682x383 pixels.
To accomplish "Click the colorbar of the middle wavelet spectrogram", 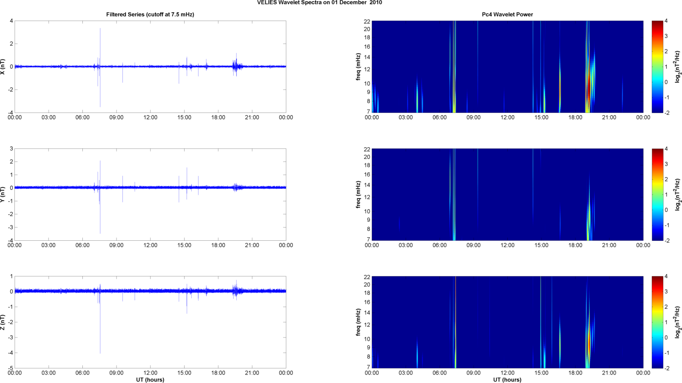I will (657, 194).
